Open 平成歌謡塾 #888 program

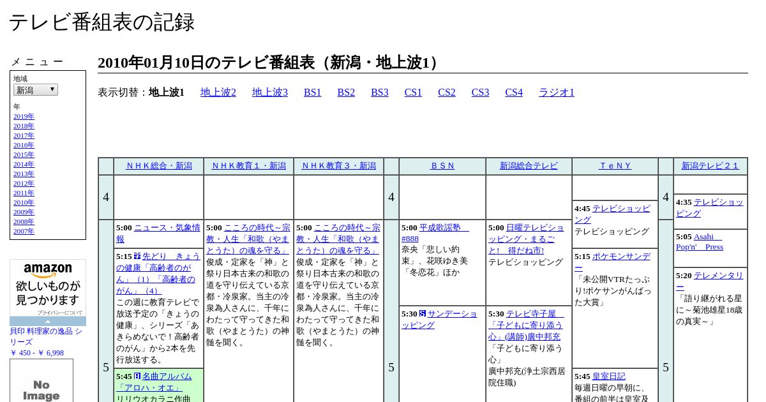pyautogui.click(x=435, y=233)
